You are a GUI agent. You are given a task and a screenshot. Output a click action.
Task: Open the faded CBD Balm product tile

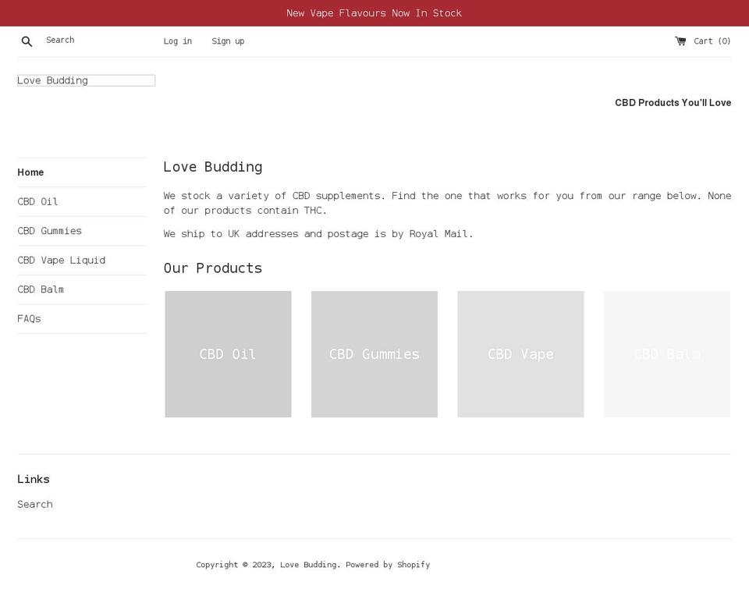pyautogui.click(x=667, y=354)
